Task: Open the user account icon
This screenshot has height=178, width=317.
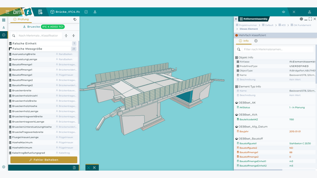Action: click(x=310, y=12)
